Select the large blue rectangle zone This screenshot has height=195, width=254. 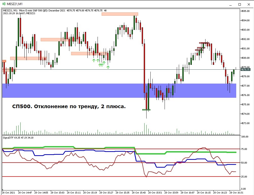pyautogui.click(x=119, y=91)
